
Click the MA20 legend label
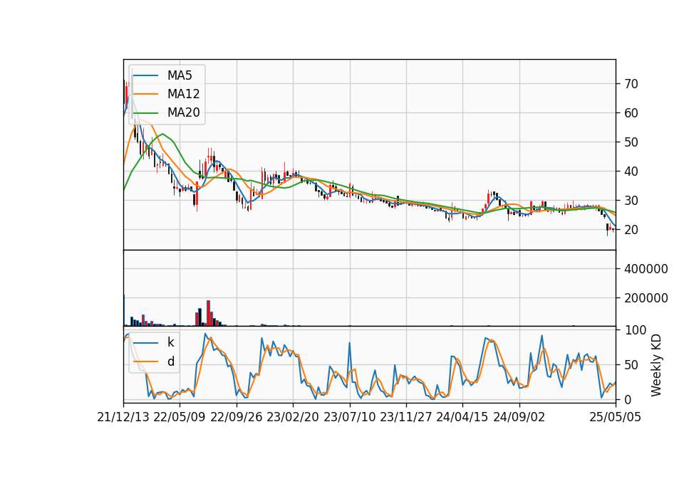(183, 113)
